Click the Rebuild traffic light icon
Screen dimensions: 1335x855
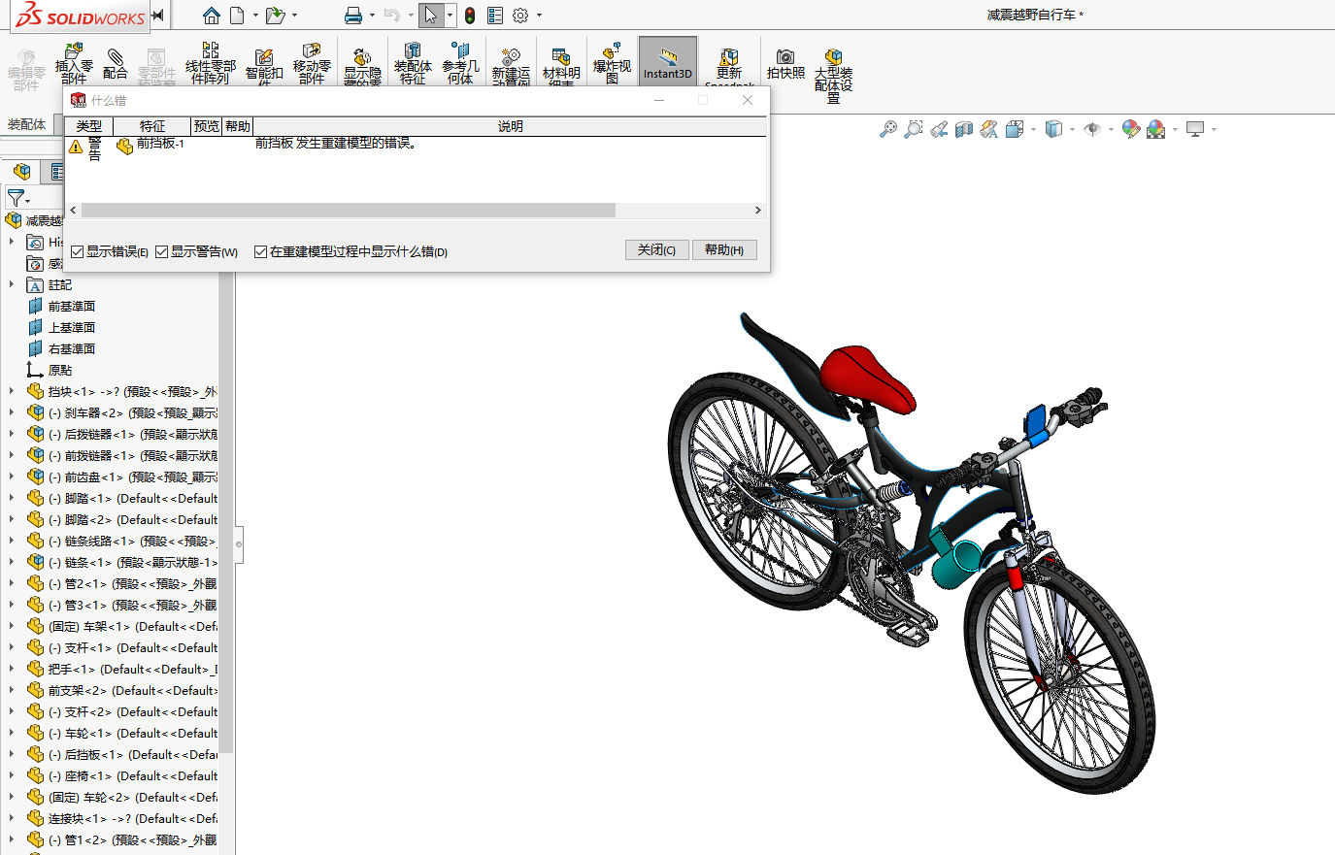(470, 16)
